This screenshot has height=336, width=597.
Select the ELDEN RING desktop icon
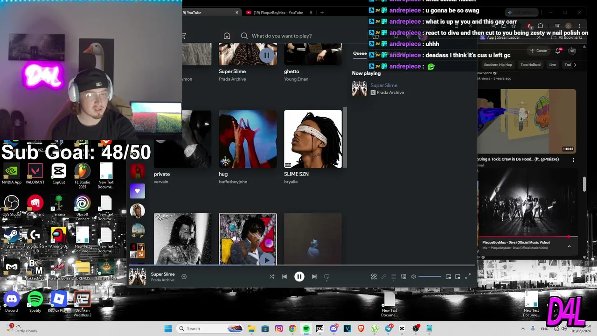106,270
